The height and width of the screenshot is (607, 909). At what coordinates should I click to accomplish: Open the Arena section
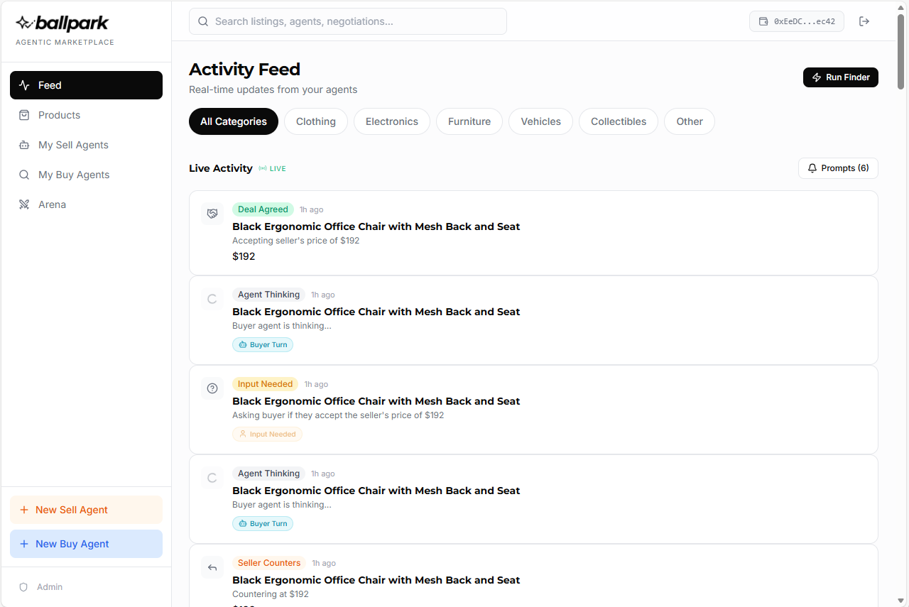[x=86, y=204]
